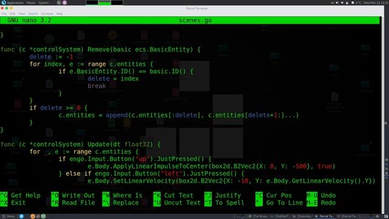
Task: Click the ^X Exit shortcut
Action: click(13, 203)
